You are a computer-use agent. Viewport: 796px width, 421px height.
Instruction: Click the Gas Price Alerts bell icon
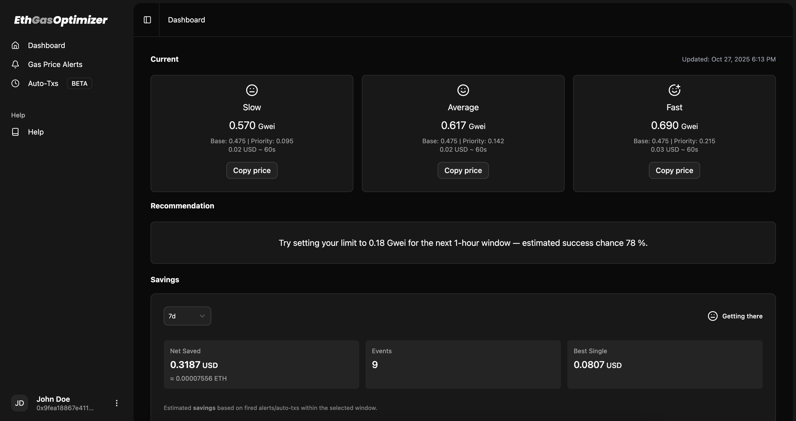click(x=15, y=64)
